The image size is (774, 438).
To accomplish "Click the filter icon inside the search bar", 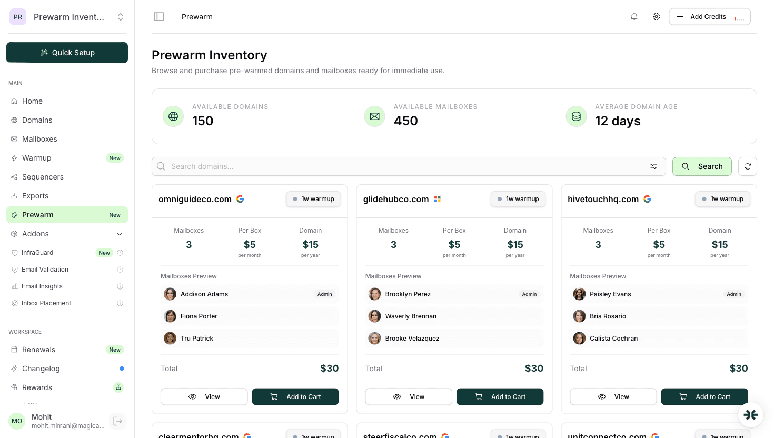I will 653,166.
